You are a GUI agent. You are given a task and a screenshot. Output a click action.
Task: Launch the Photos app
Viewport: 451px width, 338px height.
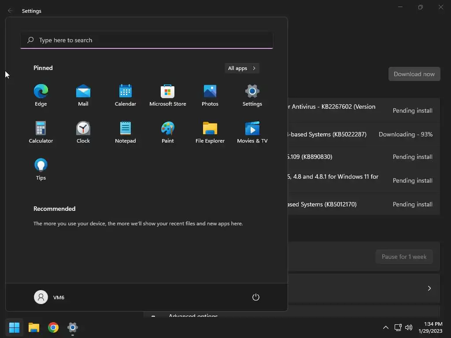tap(210, 96)
